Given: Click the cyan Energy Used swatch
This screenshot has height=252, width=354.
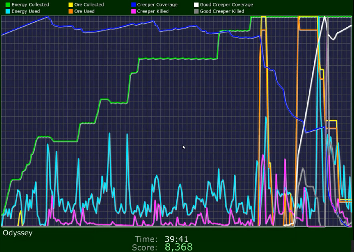Looking at the screenshot, I should tap(8, 11).
